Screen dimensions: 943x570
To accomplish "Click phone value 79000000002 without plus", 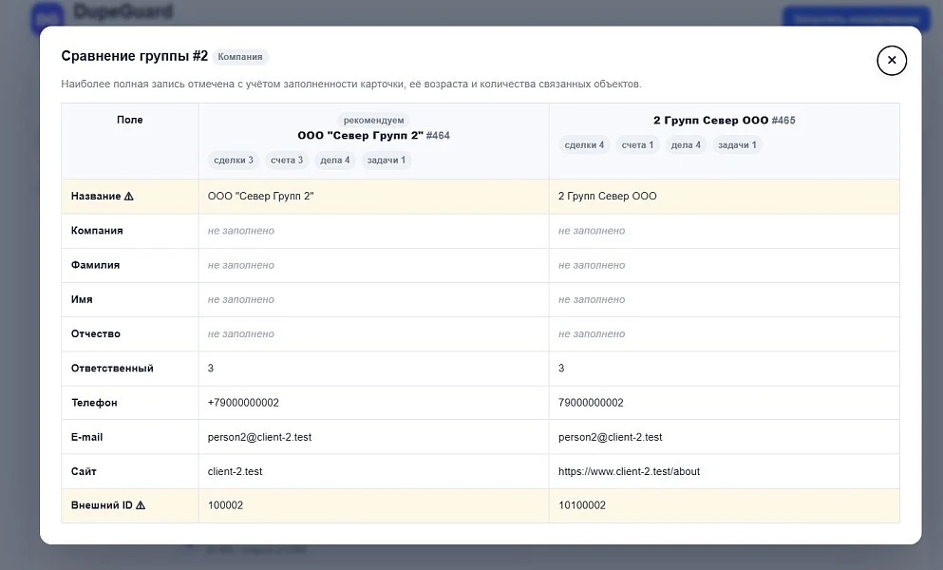I will (x=591, y=403).
